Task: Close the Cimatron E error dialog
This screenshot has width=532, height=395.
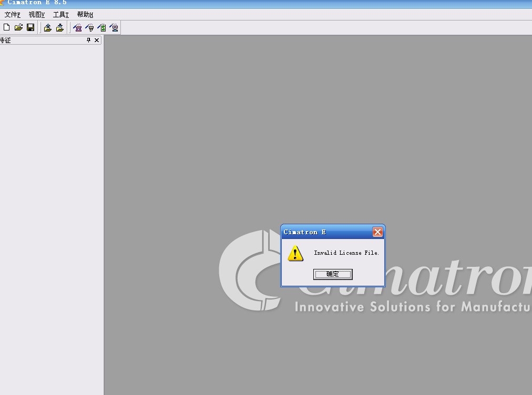Action: [377, 232]
